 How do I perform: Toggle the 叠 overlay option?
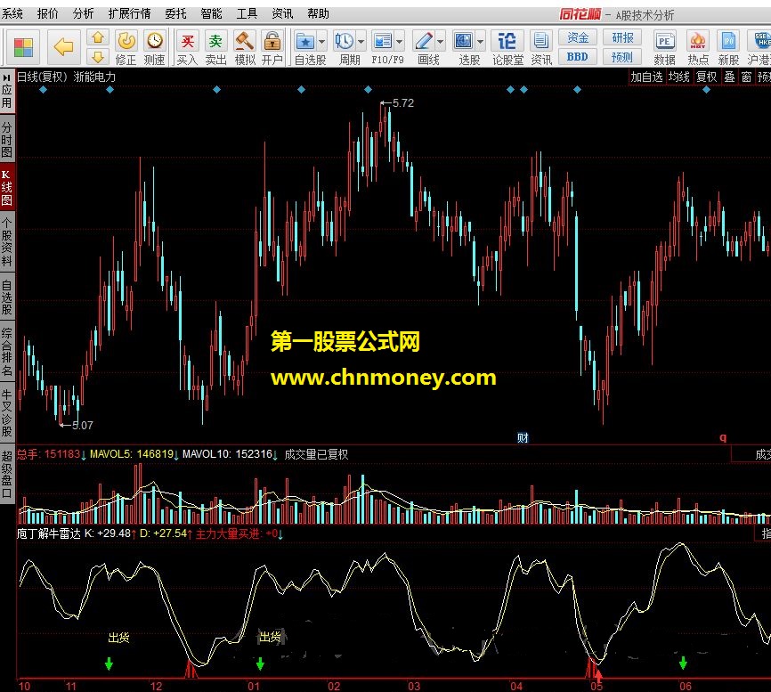730,77
